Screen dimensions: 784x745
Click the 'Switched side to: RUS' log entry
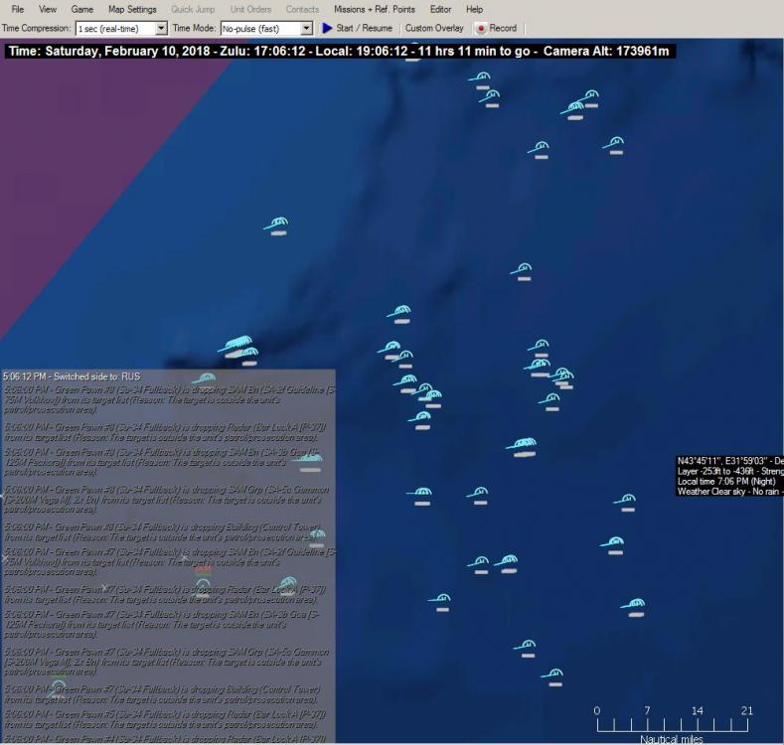(x=72, y=377)
